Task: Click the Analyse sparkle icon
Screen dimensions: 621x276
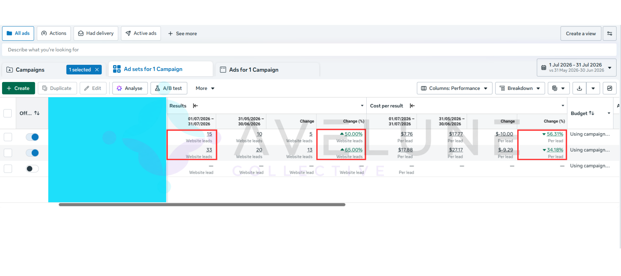Action: [119, 88]
